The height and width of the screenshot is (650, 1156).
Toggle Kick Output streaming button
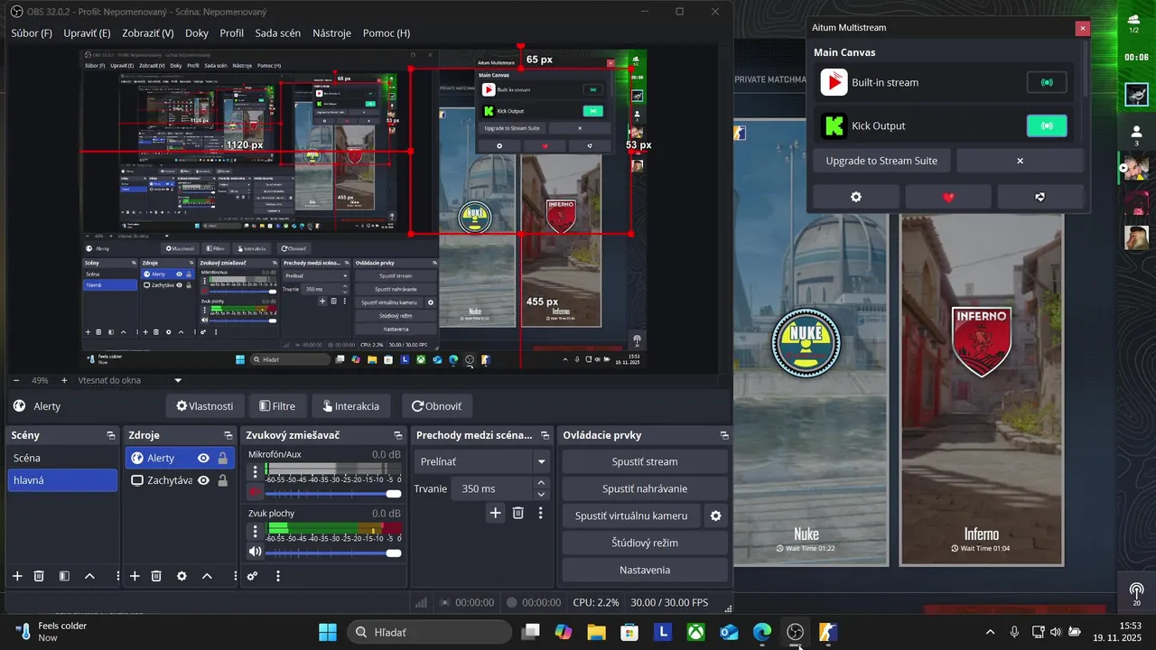(x=1047, y=125)
